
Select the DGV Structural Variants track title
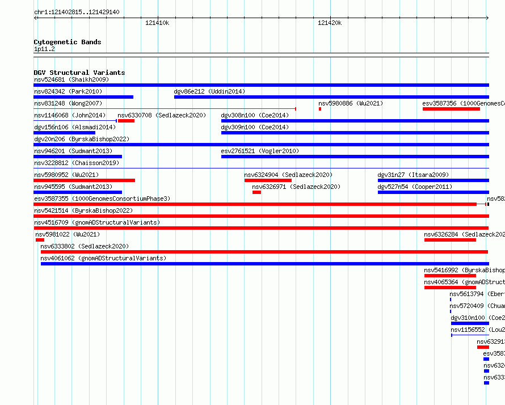[79, 73]
